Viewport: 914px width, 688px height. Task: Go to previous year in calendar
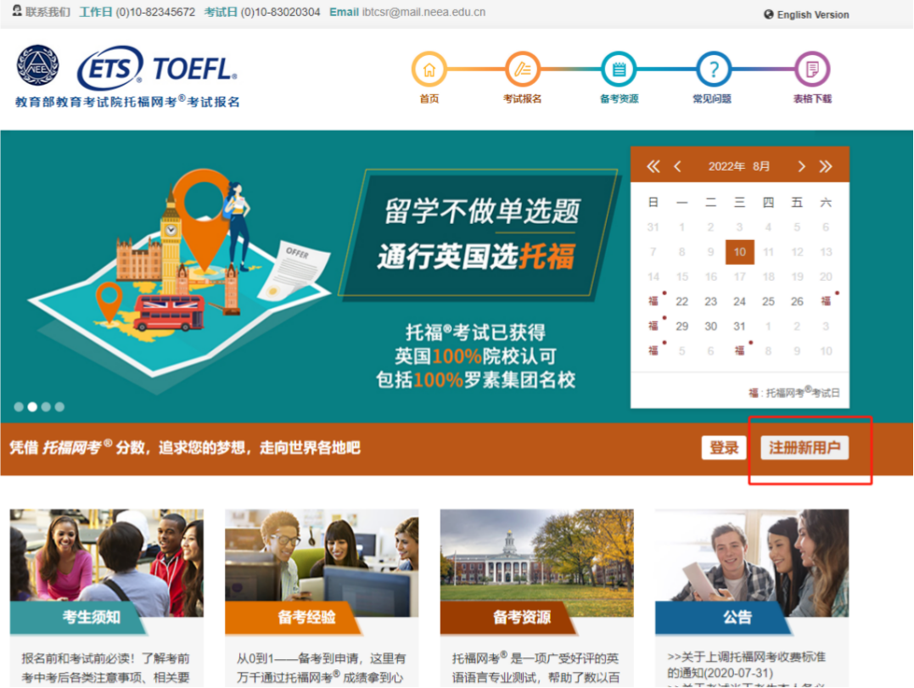(653, 166)
